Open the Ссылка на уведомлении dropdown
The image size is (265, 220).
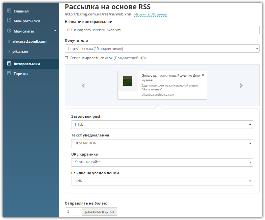[162, 181]
